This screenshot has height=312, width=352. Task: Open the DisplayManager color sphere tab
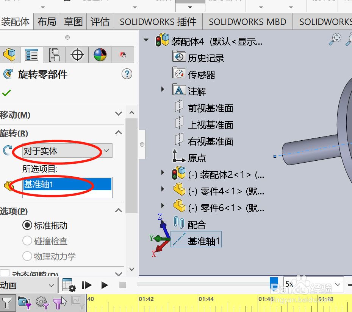point(100,55)
